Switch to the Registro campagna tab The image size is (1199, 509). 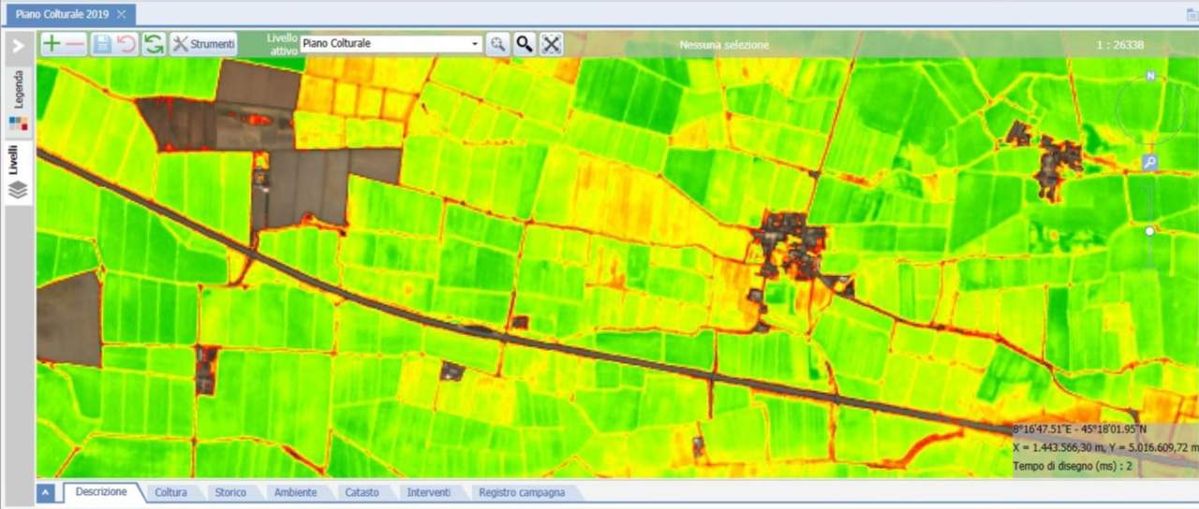pos(522,492)
